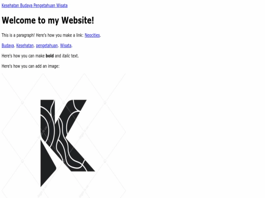Image resolution: width=265 pixels, height=198 pixels.
Task: Click the italic word 'italic'
Action: [x=66, y=56]
